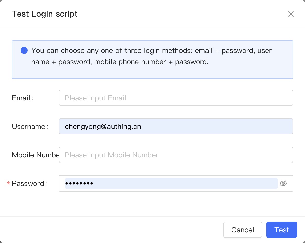Focus the Email input field
This screenshot has width=305, height=243.
(176, 98)
